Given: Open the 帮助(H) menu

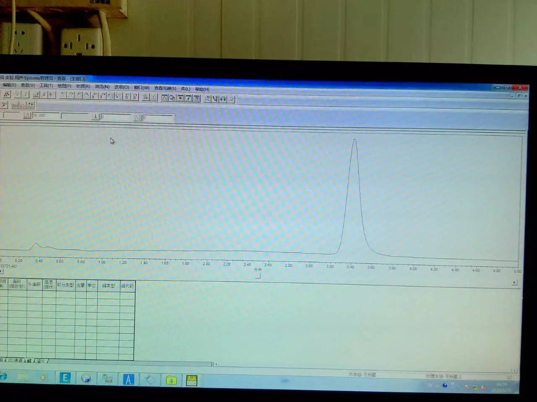Looking at the screenshot, I should (202, 89).
